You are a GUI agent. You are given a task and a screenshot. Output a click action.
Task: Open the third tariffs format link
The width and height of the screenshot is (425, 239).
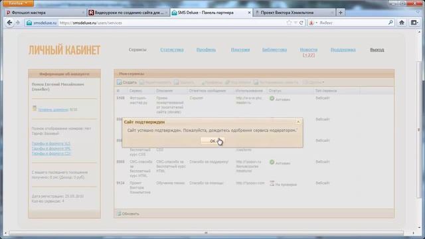(x=51, y=153)
